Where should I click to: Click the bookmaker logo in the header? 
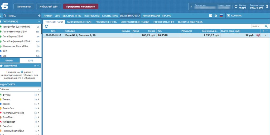click(x=4, y=7)
